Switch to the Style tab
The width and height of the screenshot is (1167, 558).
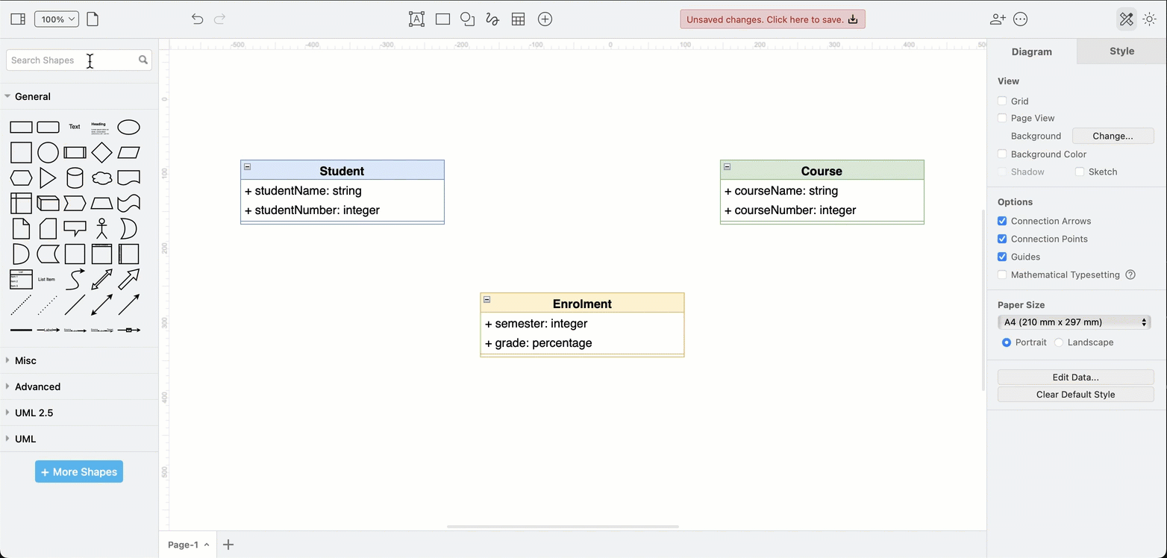click(x=1121, y=51)
